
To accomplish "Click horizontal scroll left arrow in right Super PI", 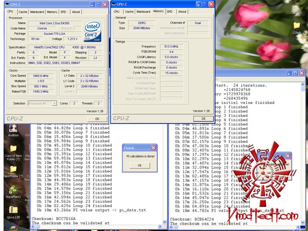I will [x=171, y=227].
